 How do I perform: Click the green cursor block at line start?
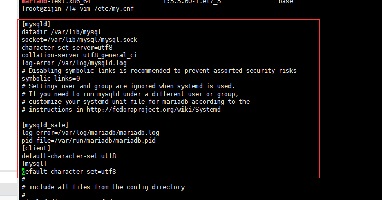click(23, 172)
